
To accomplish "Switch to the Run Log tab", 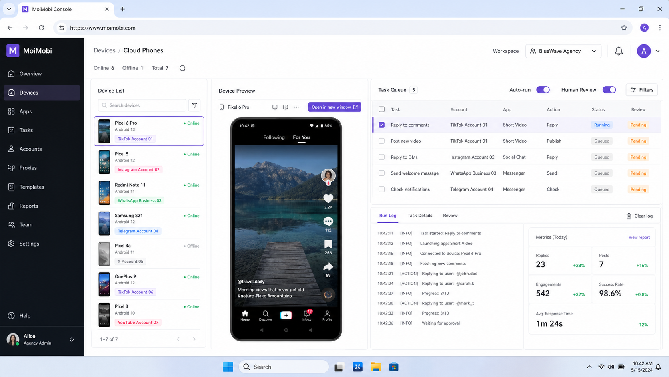I will (x=387, y=216).
